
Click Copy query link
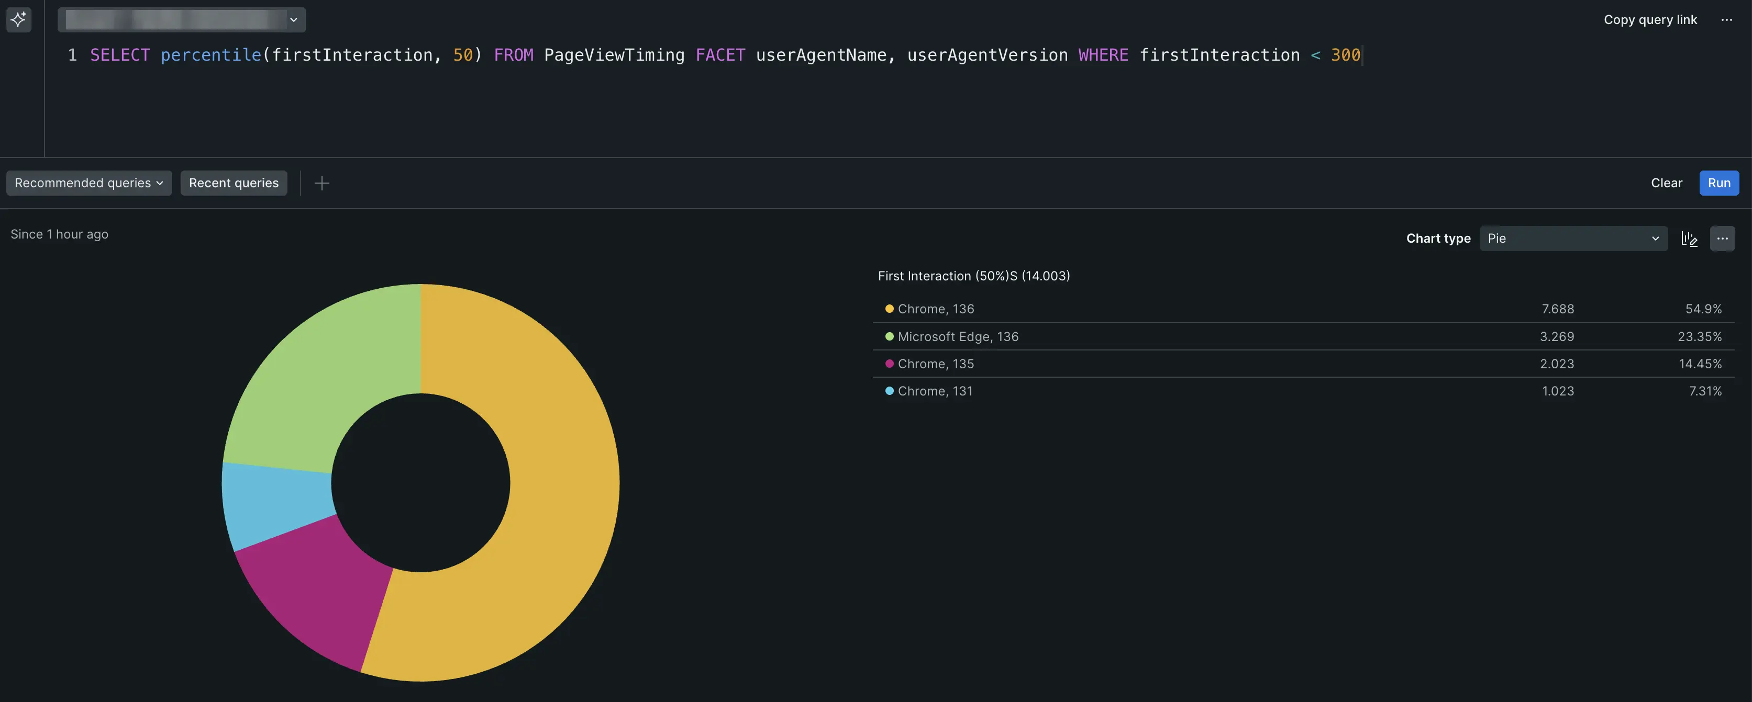click(1649, 20)
